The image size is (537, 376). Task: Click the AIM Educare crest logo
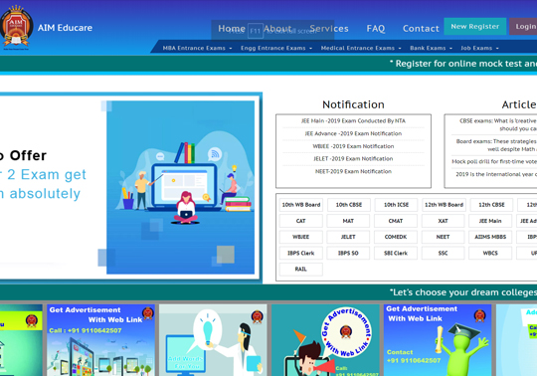pos(16,28)
